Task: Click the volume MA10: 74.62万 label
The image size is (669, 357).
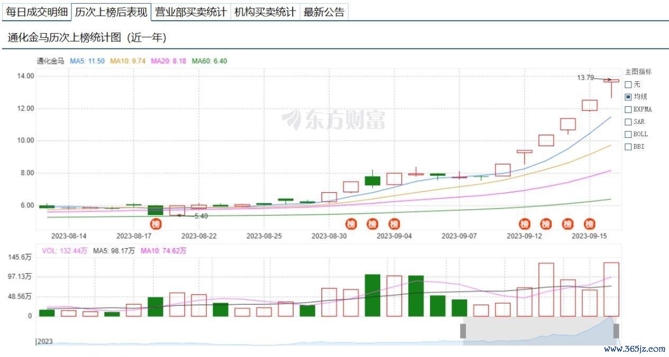Action: tap(163, 251)
